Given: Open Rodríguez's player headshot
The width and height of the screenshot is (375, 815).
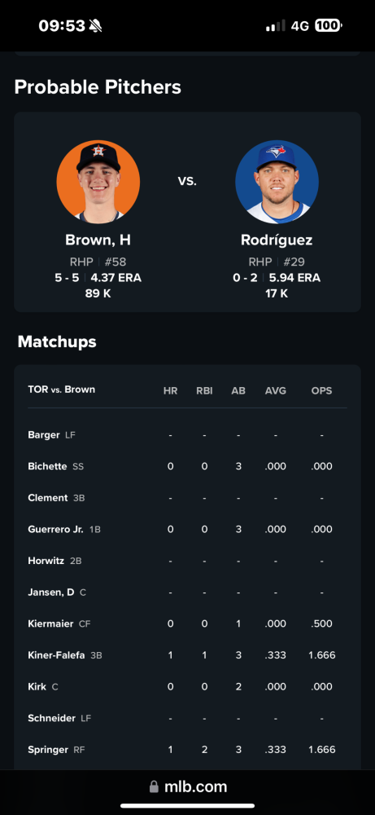Looking at the screenshot, I should [x=277, y=182].
